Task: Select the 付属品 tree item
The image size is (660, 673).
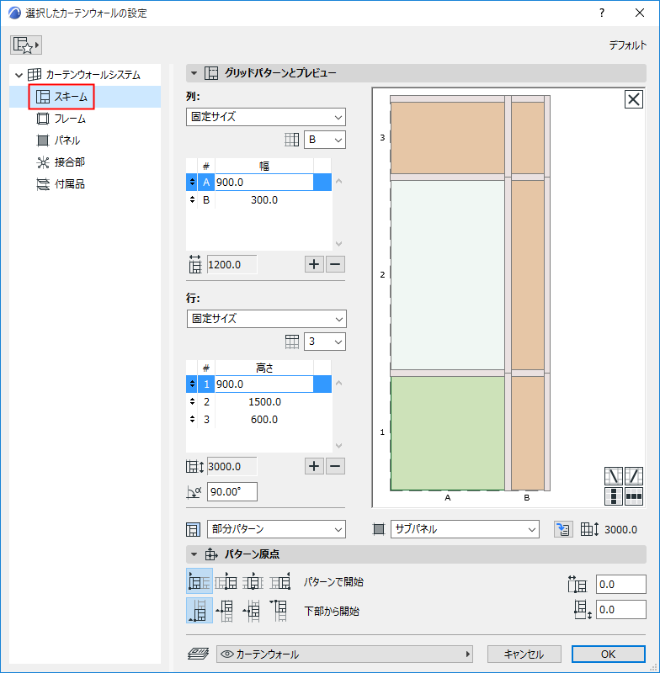Action: tap(61, 184)
